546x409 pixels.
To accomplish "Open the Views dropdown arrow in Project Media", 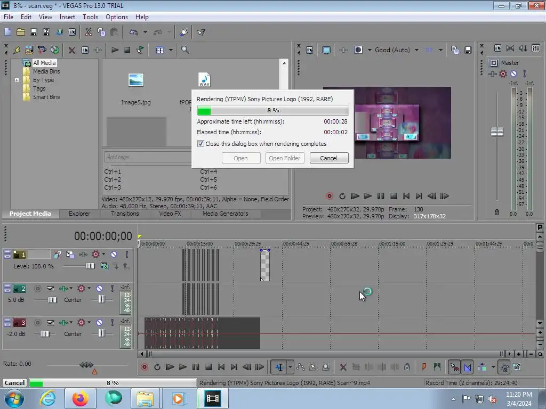I will tap(171, 50).
